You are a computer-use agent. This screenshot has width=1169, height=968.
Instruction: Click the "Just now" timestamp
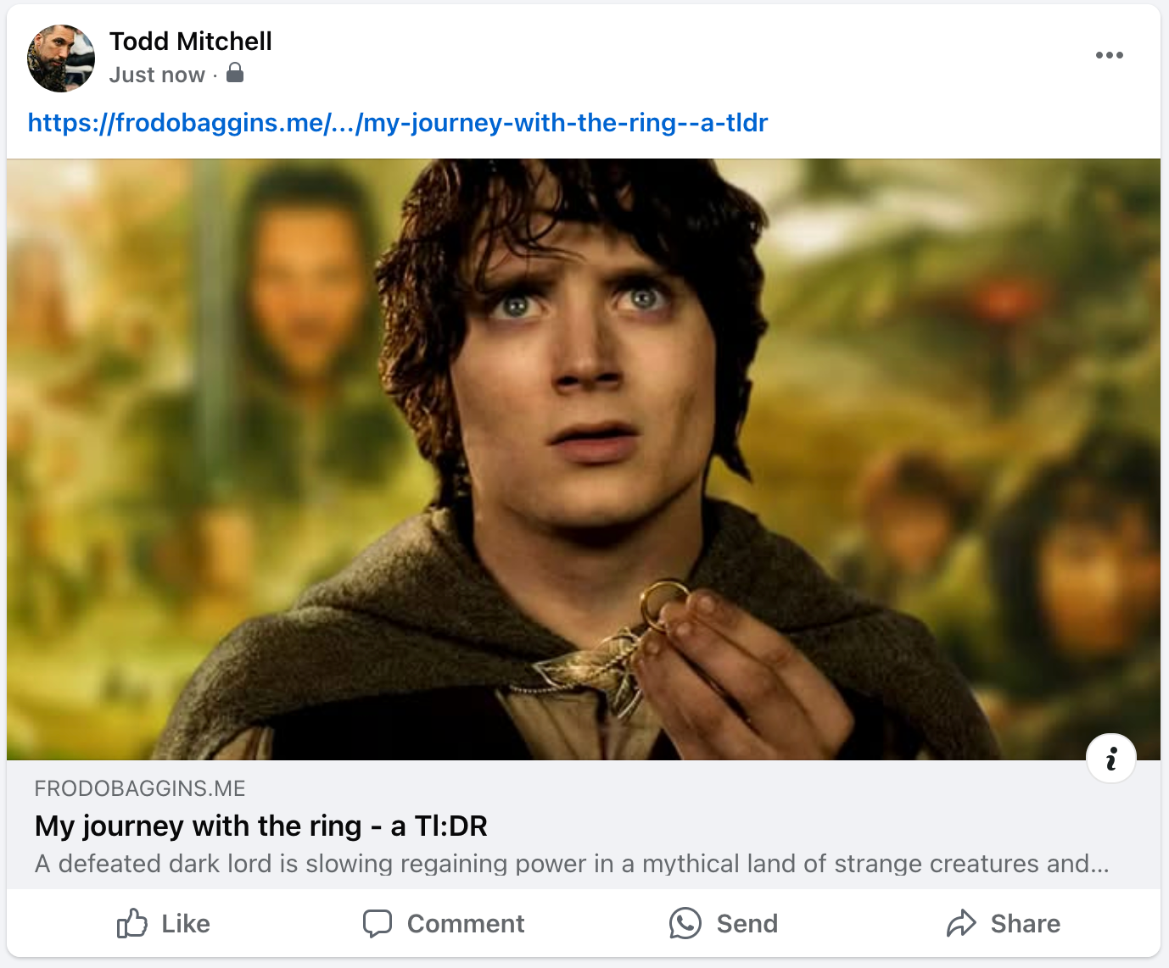[157, 75]
